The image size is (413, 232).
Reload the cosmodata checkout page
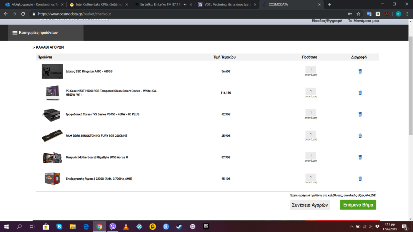tap(23, 14)
